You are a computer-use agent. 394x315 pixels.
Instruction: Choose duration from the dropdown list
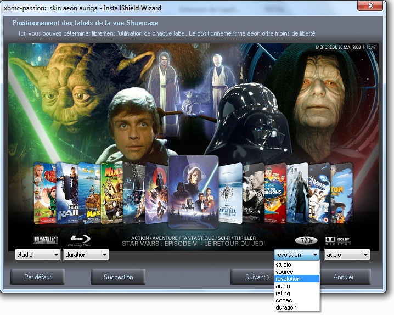click(297, 307)
